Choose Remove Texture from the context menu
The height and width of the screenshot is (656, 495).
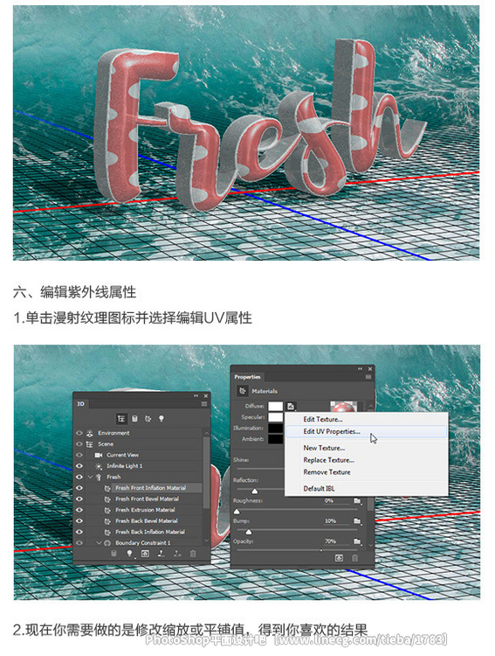coord(327,472)
